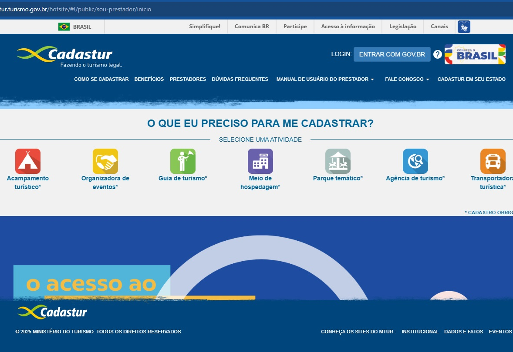Open the login help question mark icon
513x352 pixels.
[x=437, y=54]
